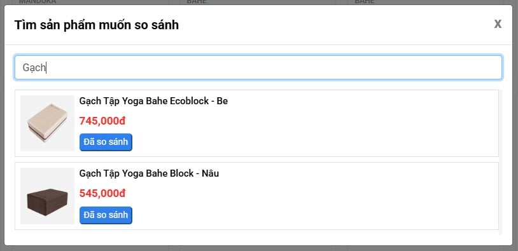Click the dimmed backdrop right of dialog
518x251 pixels.
coord(515,125)
